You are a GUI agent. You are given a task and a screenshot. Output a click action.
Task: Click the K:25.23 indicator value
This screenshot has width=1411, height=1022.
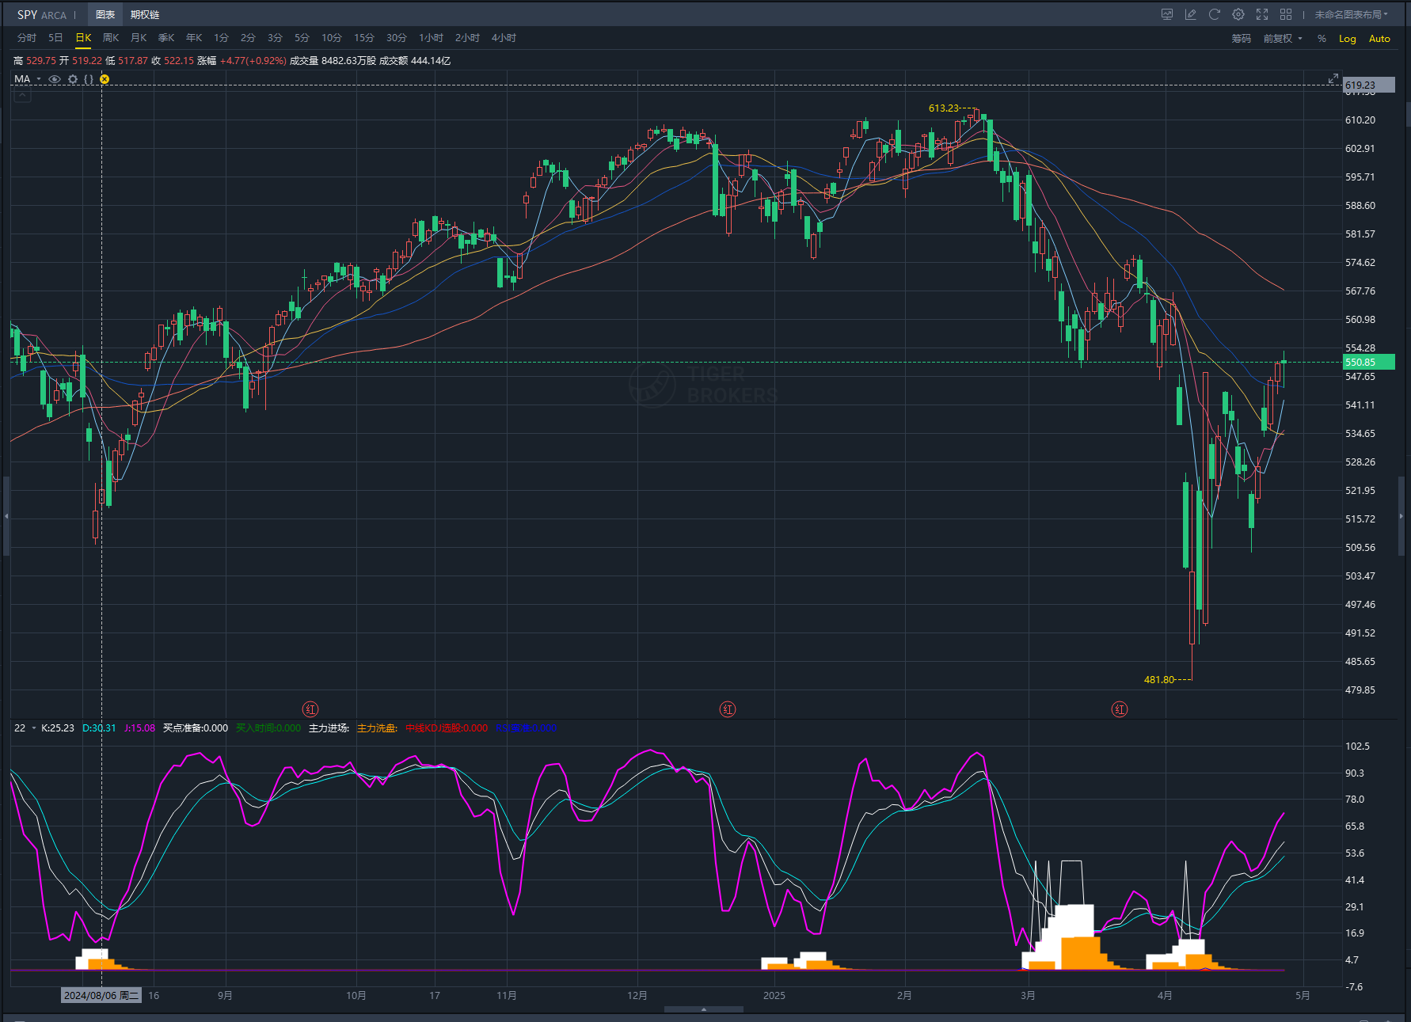pyautogui.click(x=58, y=728)
